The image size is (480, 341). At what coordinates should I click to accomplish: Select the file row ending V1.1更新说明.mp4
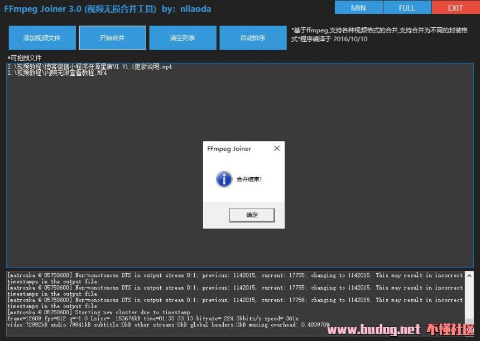point(90,67)
